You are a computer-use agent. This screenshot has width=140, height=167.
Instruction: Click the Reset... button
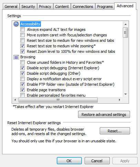point(115,131)
